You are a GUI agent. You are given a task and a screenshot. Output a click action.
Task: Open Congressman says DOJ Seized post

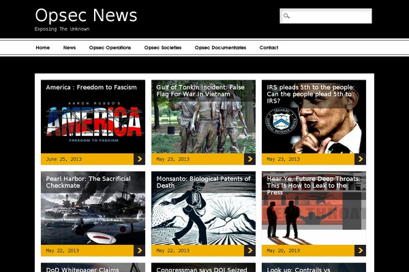pos(202,269)
